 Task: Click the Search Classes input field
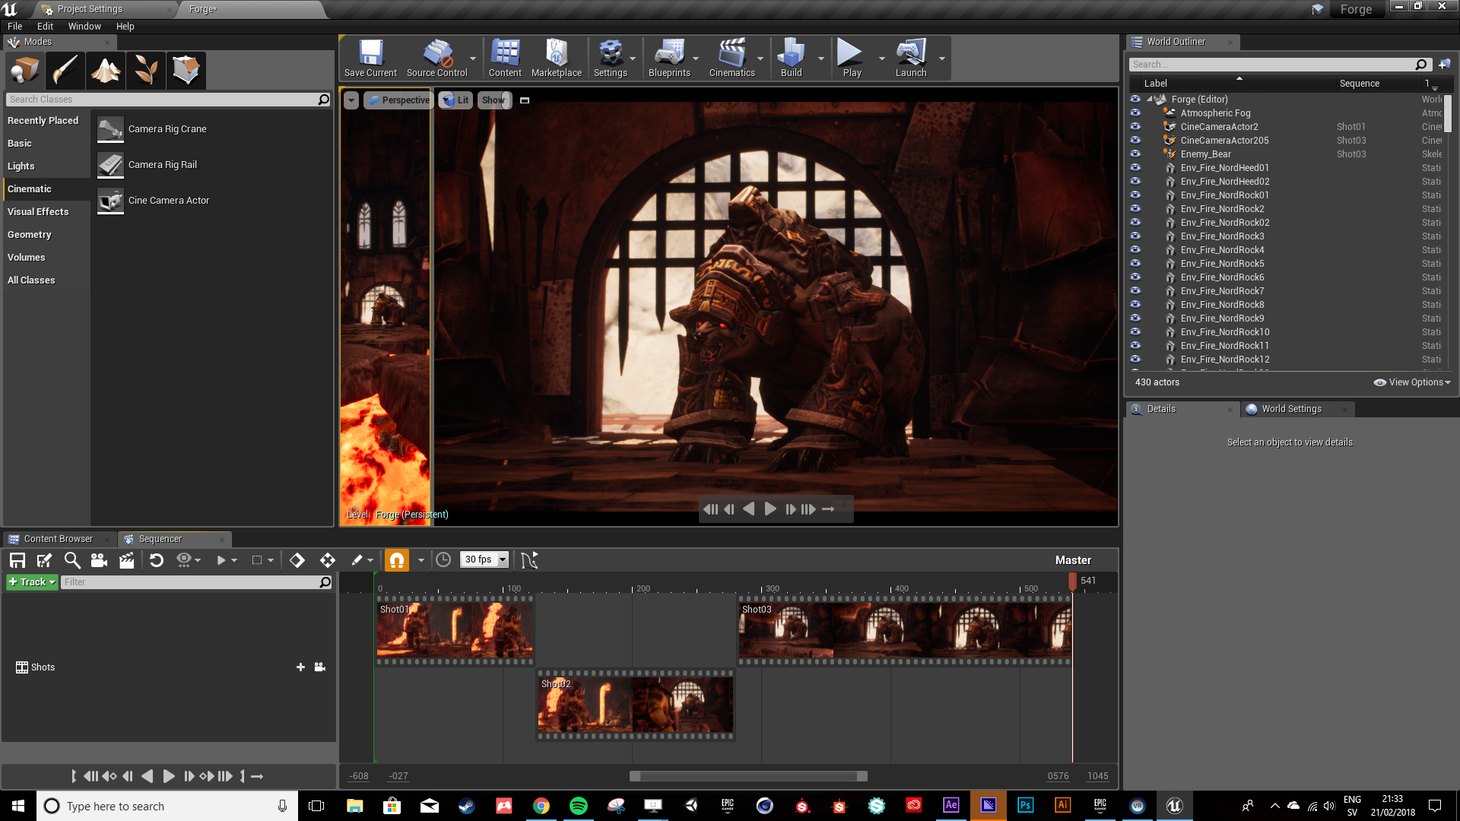coord(168,100)
